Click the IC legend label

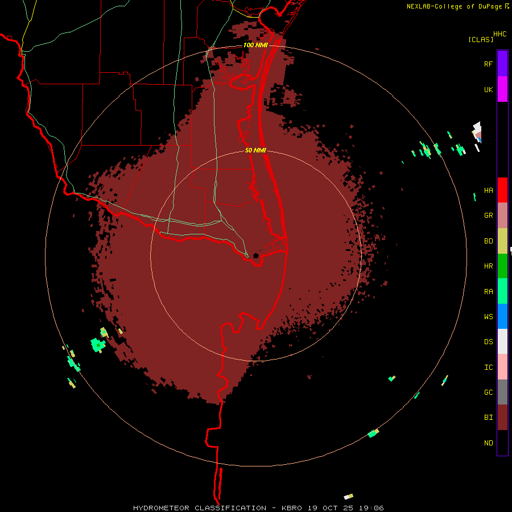(488, 368)
